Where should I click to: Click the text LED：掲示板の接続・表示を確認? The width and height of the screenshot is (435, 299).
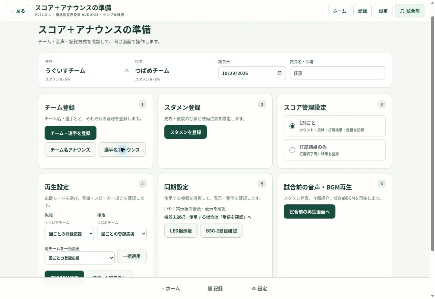195,209
